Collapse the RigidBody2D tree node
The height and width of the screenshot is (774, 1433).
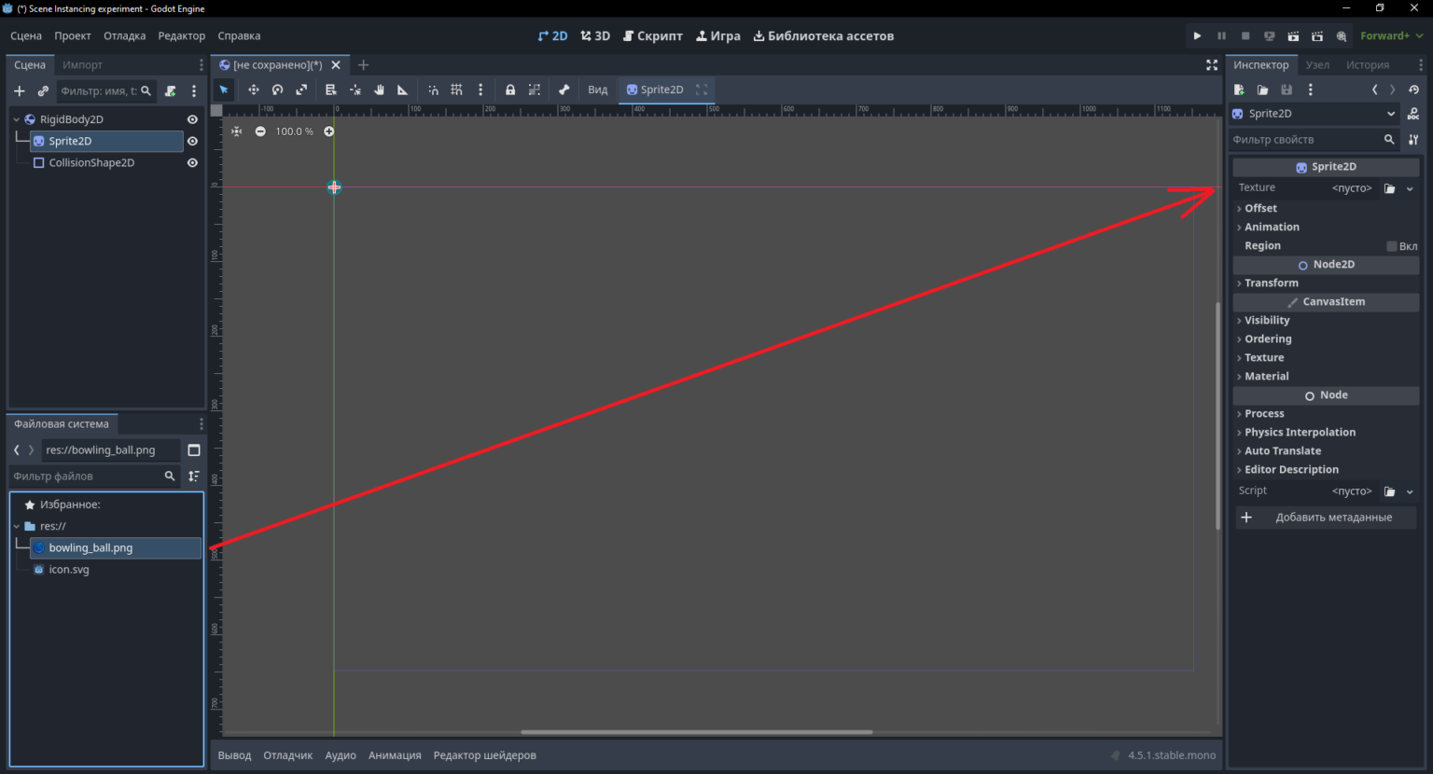tap(16, 119)
